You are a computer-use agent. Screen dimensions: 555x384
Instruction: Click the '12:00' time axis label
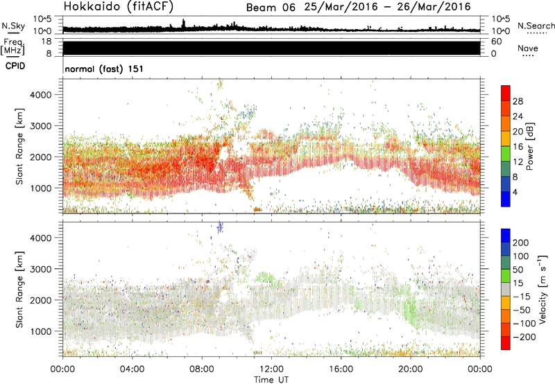click(x=271, y=369)
